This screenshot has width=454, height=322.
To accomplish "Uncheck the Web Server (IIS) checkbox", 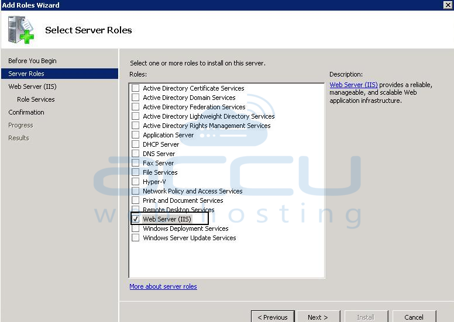I will [x=135, y=219].
